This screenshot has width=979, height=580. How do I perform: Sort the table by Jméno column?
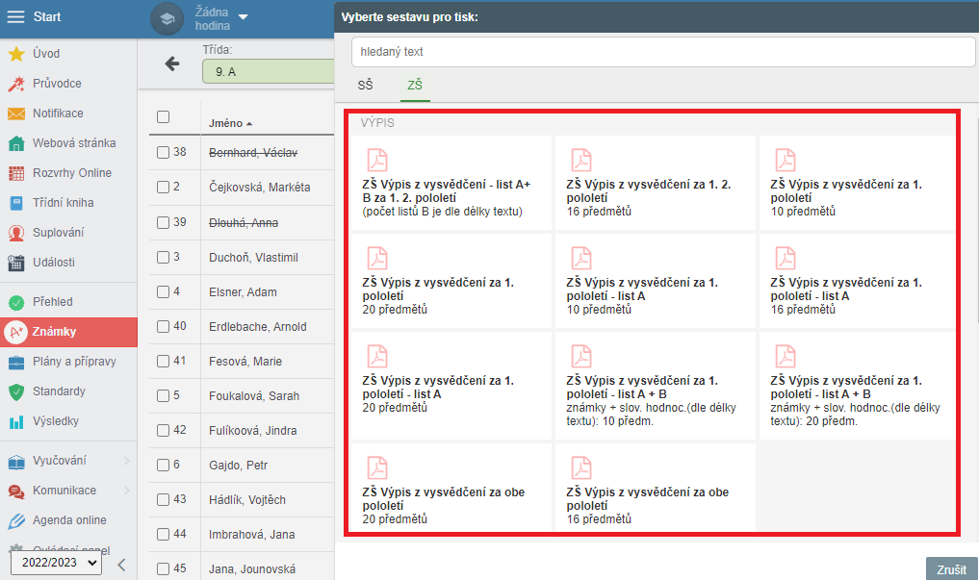point(226,123)
